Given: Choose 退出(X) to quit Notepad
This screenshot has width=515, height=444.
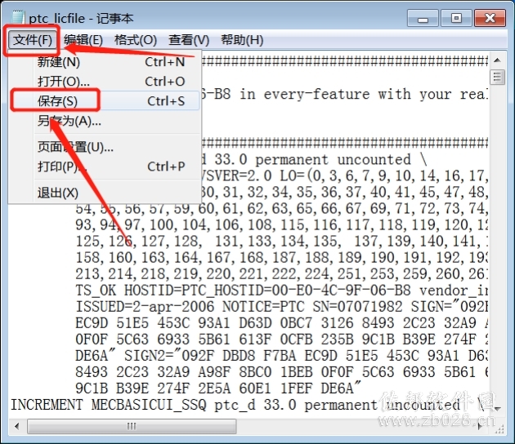Looking at the screenshot, I should pos(111,193).
